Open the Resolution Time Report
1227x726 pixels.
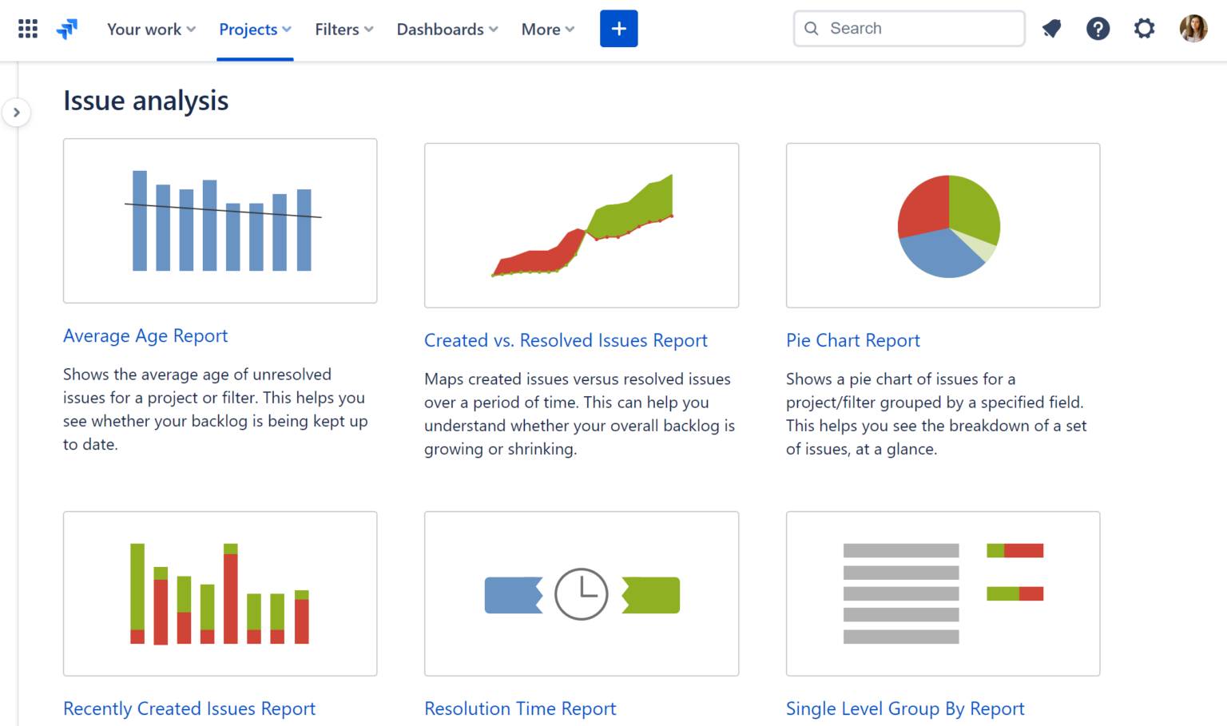click(520, 708)
